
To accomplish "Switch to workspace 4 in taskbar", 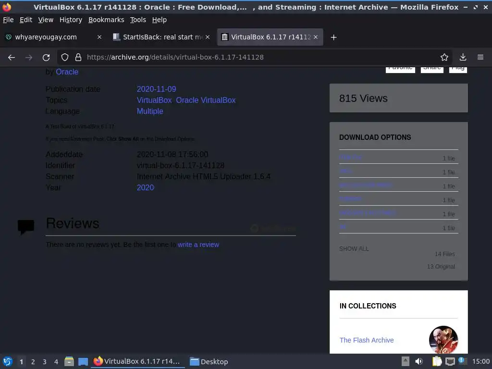I will 56,362.
